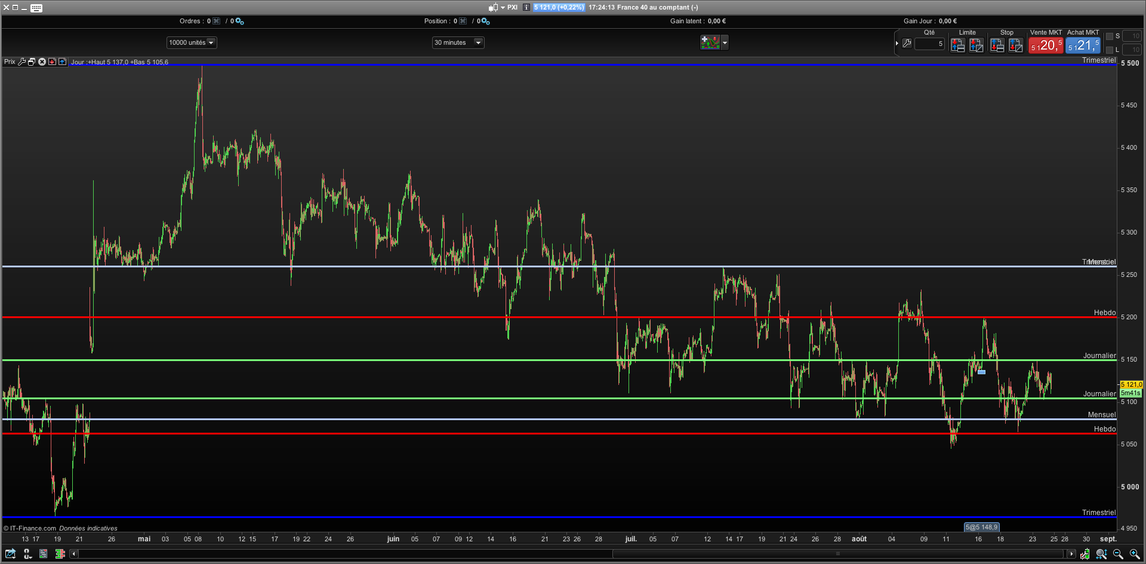Zoom in the chart with plus magnifier

pos(1135,554)
